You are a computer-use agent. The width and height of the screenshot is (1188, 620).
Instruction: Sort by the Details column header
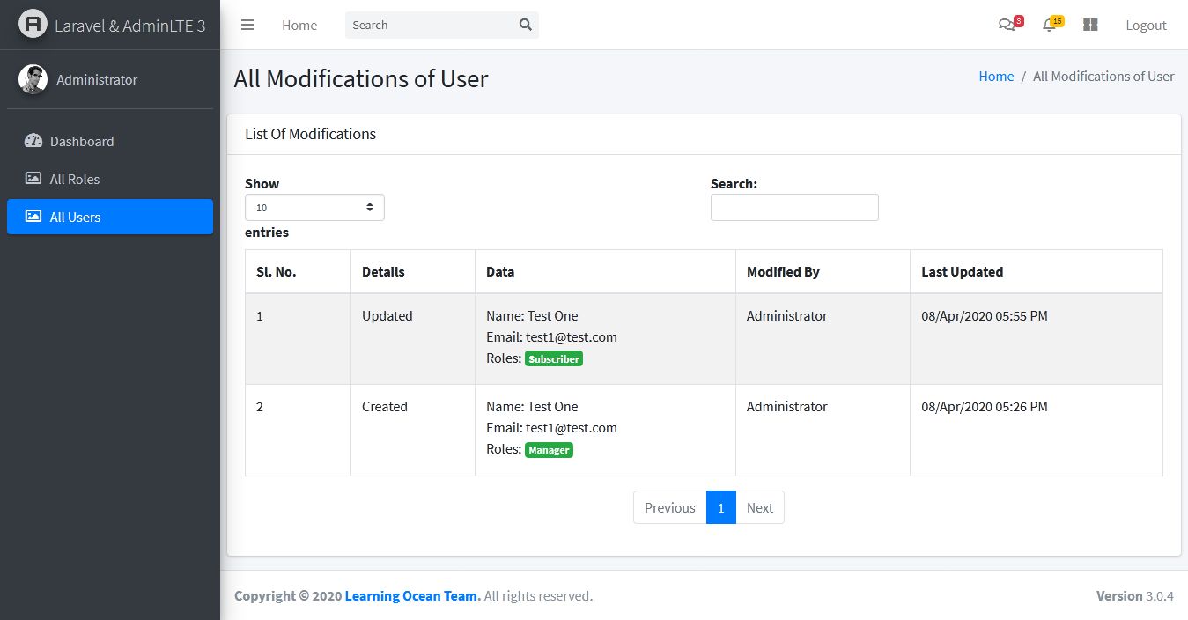413,271
